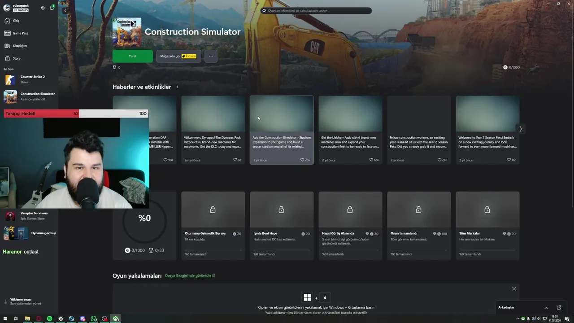
Task: Open Tüm Markalar achievement card
Action: click(487, 226)
